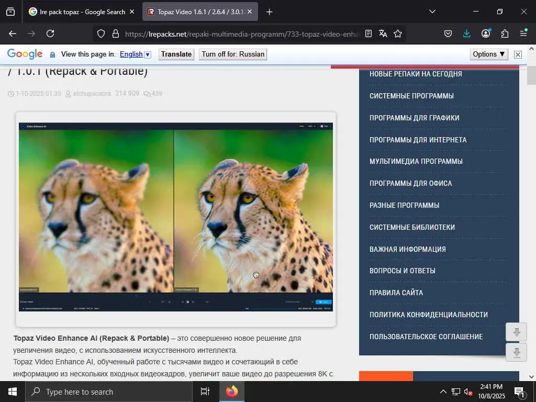Open the muted volume tray icon
The height and width of the screenshot is (402, 536).
[x=468, y=392]
